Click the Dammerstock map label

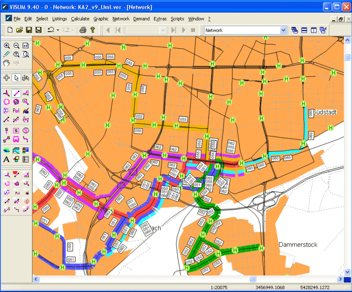pos(298,245)
